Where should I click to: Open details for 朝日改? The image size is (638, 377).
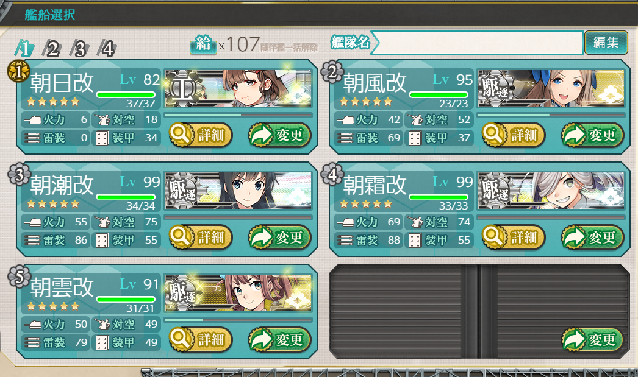(200, 135)
